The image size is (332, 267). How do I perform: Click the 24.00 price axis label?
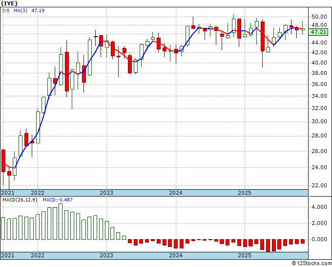click(x=319, y=167)
